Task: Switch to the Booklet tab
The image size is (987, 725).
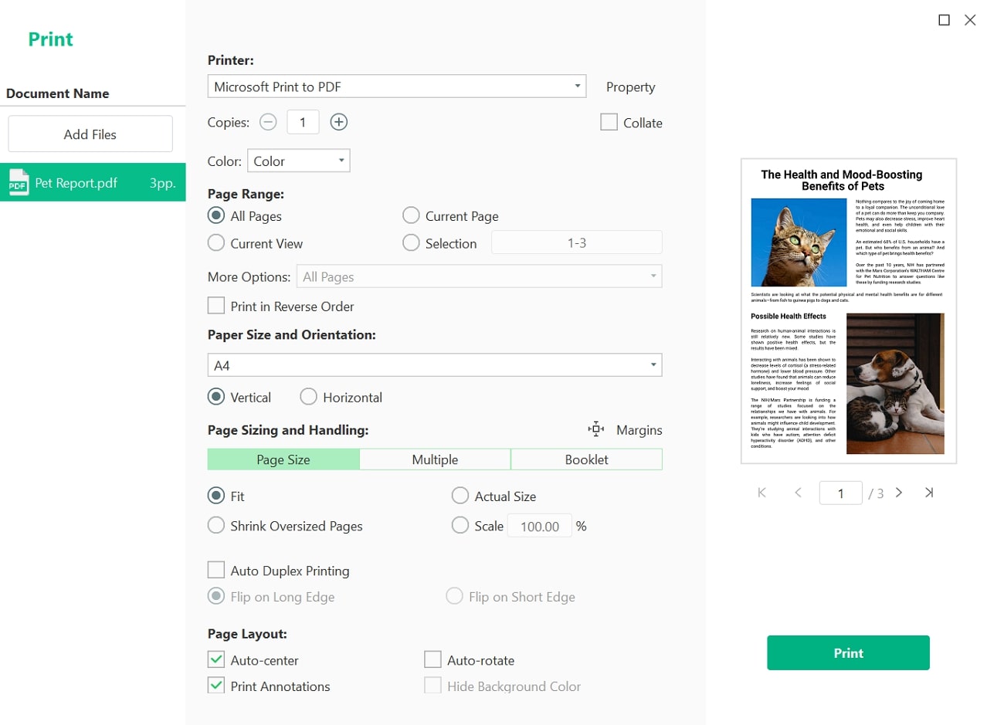Action: tap(586, 459)
